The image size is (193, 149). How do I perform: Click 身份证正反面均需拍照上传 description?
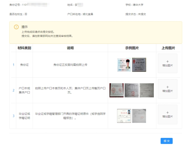70,65
